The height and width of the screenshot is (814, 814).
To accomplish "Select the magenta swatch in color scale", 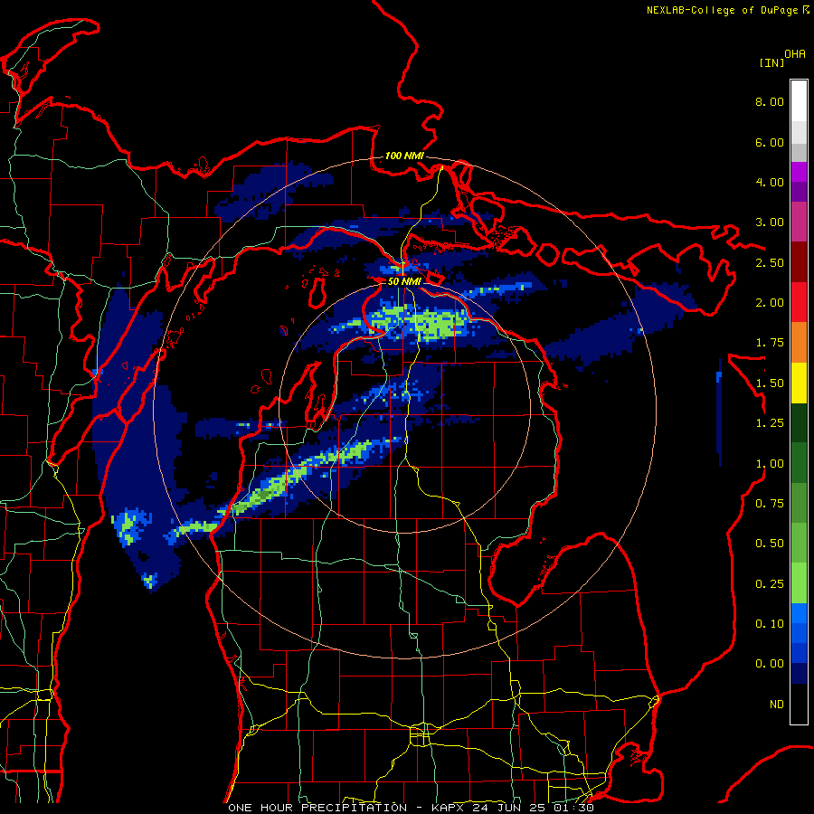I will 799,172.
